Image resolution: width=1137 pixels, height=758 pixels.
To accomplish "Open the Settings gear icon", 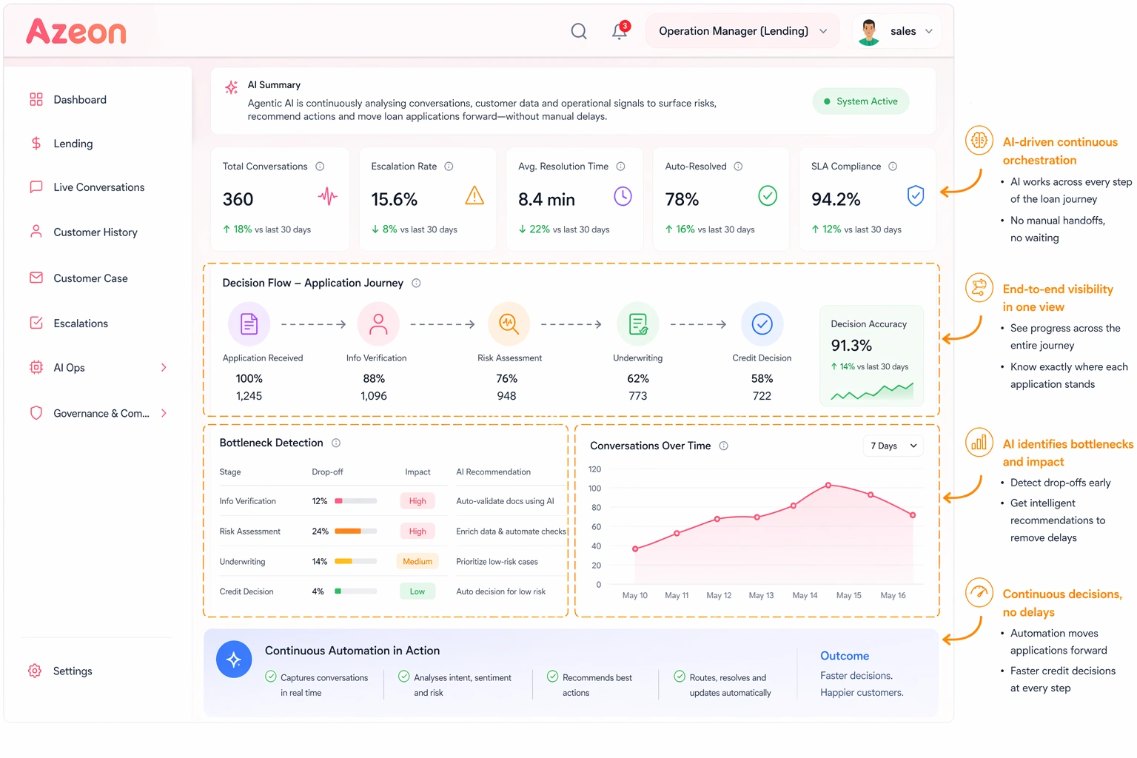I will click(x=34, y=671).
